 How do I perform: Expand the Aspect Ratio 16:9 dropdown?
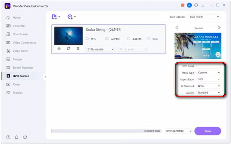(209, 79)
